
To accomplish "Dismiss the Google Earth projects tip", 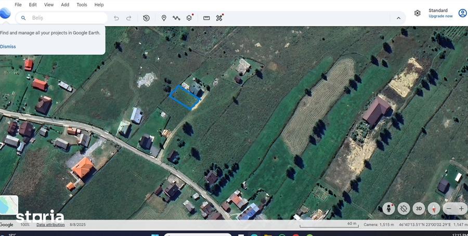I will tap(8, 47).
